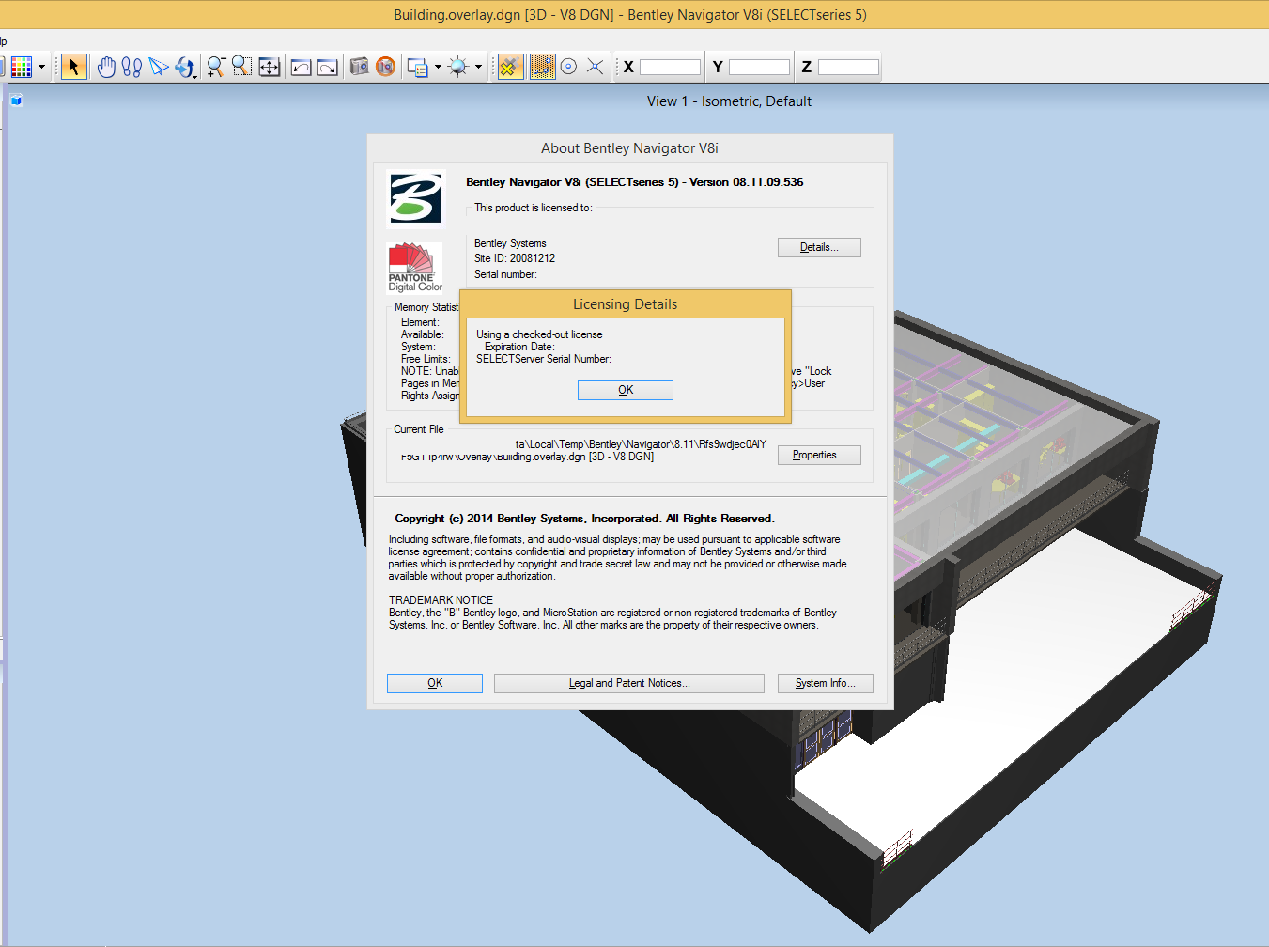Click the System Info button
The height and width of the screenshot is (947, 1269).
coord(826,683)
